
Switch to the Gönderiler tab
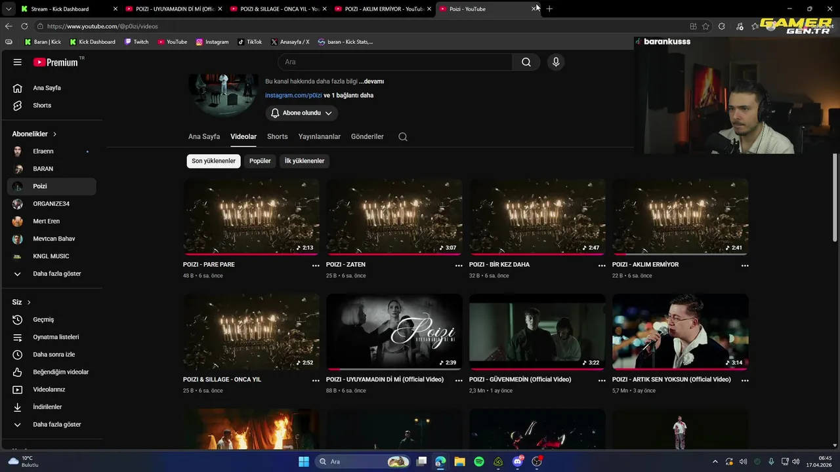coord(367,137)
